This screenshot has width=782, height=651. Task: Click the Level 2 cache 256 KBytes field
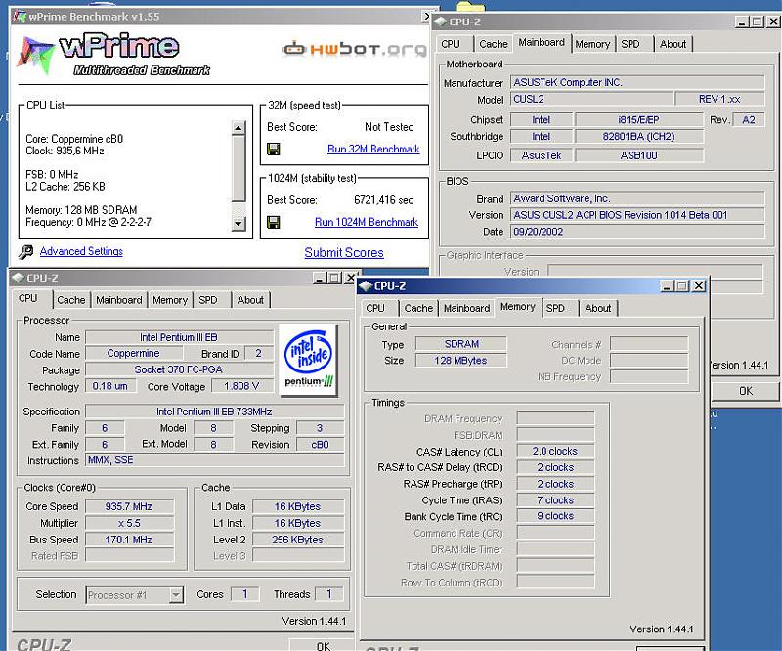298,540
